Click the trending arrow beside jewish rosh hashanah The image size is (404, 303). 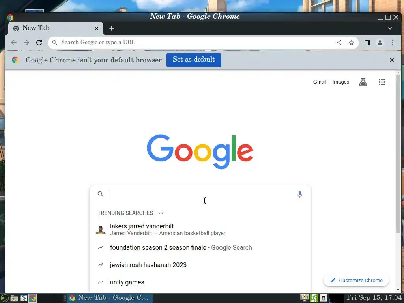point(101,265)
